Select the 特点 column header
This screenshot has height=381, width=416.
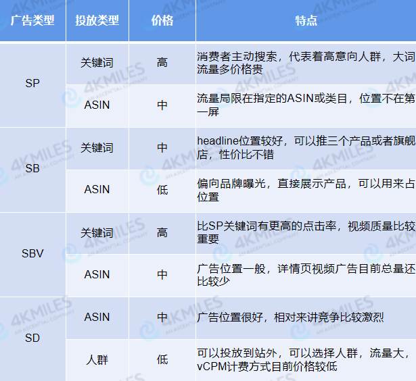pyautogui.click(x=306, y=21)
